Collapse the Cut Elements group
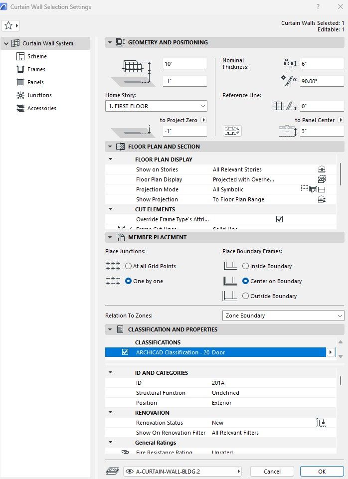The height and width of the screenshot is (479, 348). click(111, 209)
